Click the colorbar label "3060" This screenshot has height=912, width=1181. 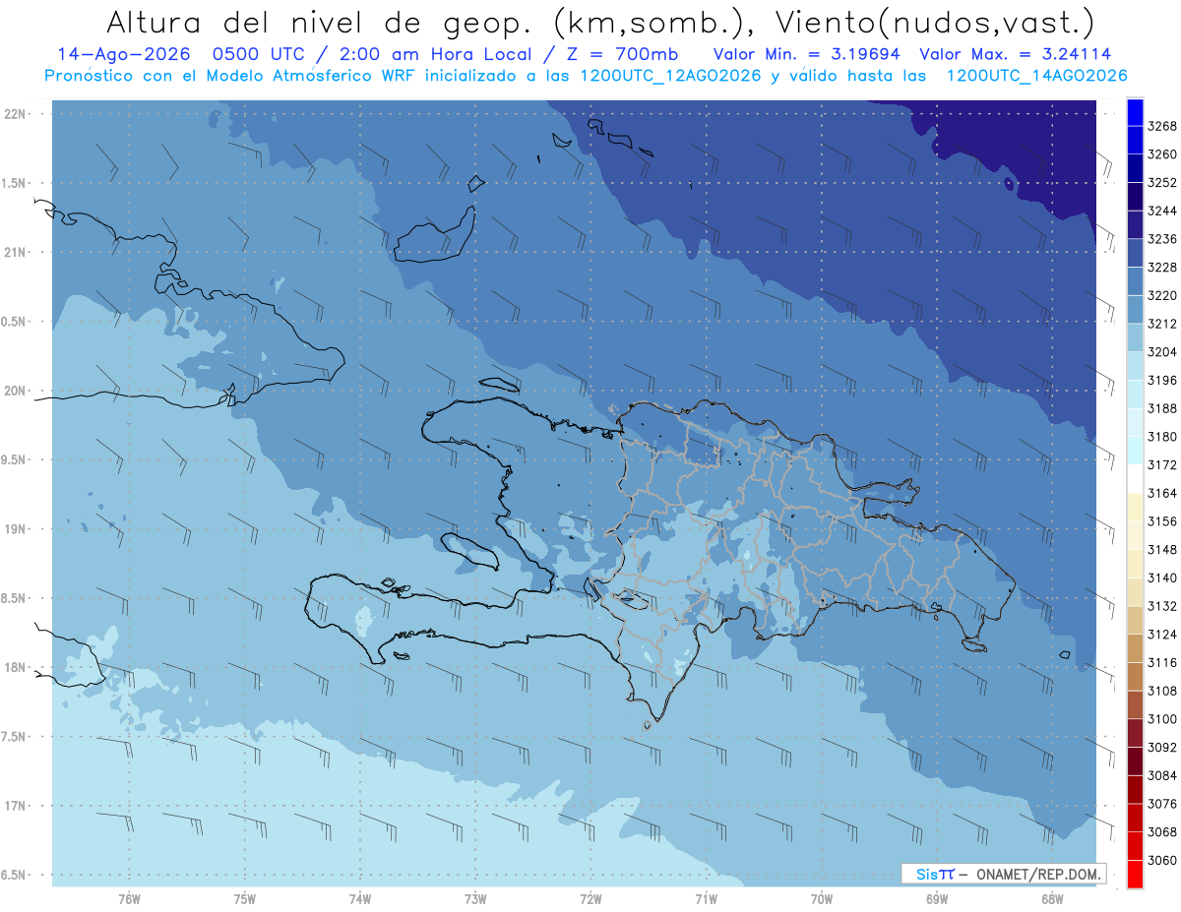pos(1162,860)
